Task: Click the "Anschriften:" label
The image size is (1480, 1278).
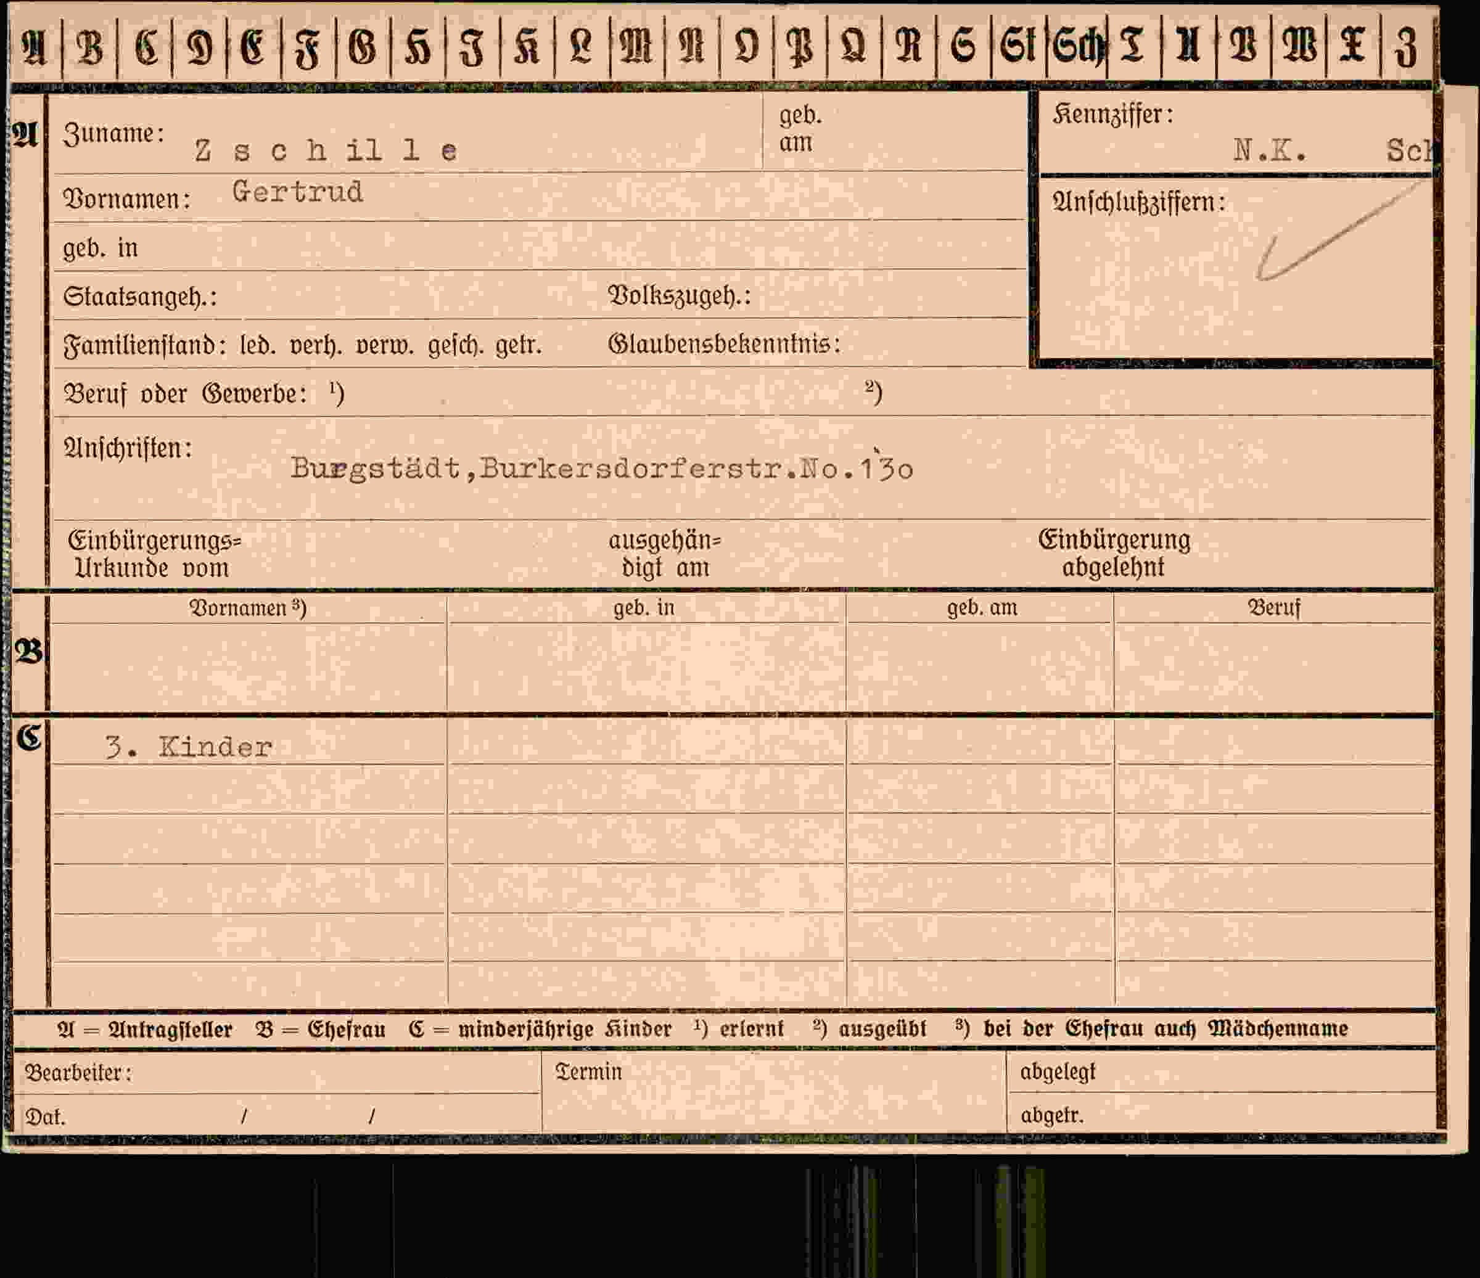Action: (128, 448)
